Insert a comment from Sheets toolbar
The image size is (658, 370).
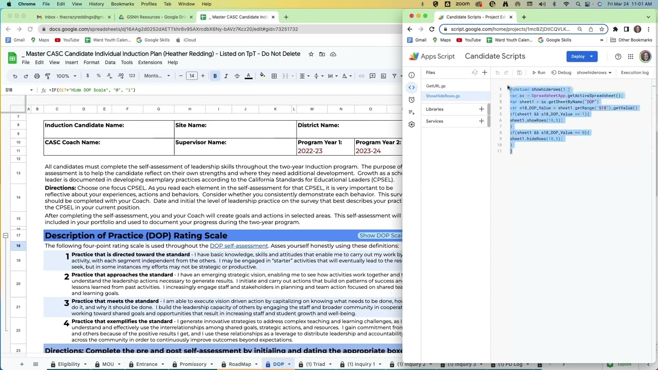(x=372, y=76)
